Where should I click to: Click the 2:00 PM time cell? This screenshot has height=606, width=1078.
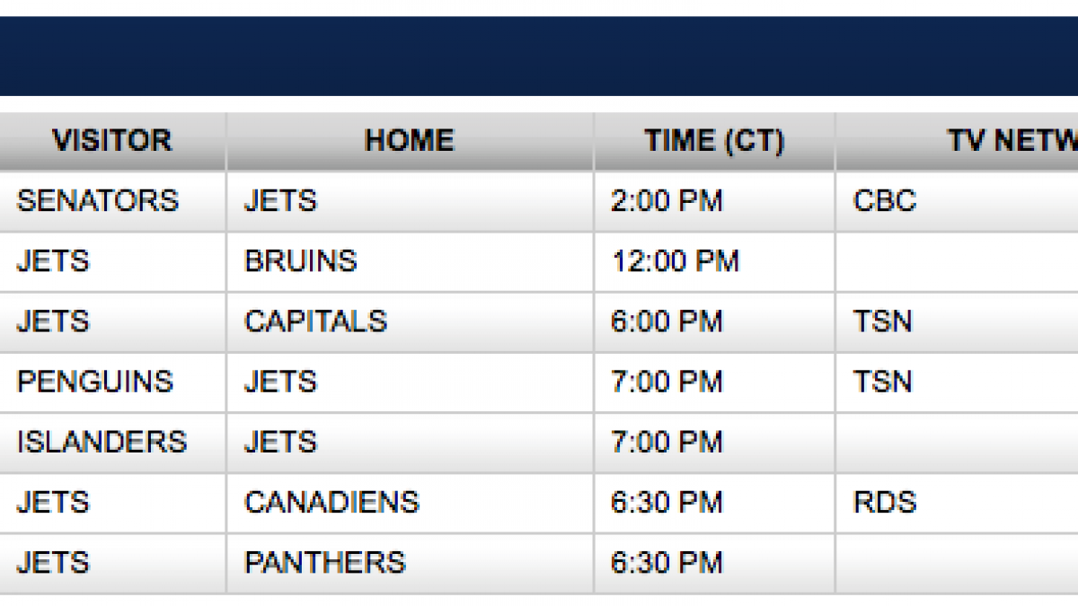[666, 200]
